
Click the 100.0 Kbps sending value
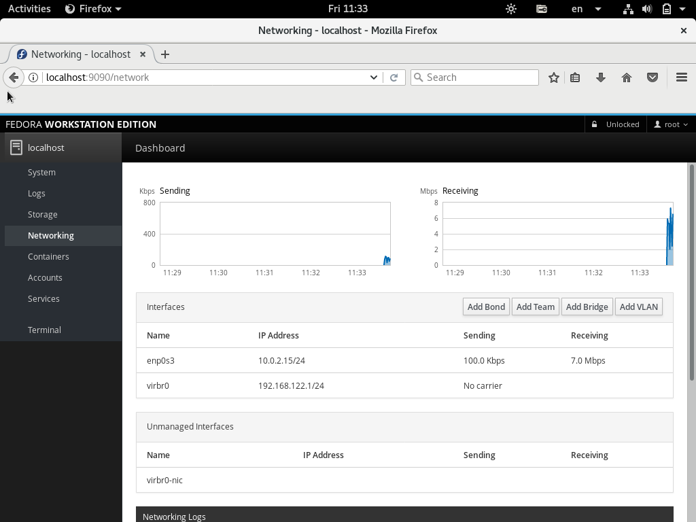[x=484, y=360]
